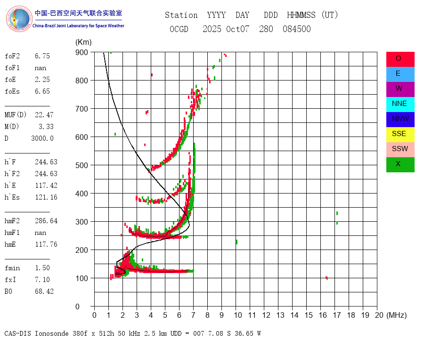Click the 500 km axis tick label
The height and width of the screenshot is (339, 424).
tap(82, 165)
